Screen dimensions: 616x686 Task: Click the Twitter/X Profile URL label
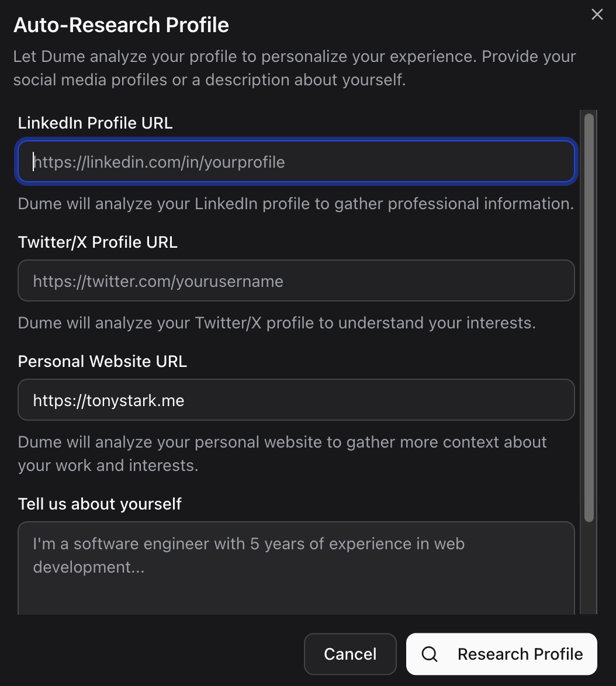pyautogui.click(x=98, y=242)
